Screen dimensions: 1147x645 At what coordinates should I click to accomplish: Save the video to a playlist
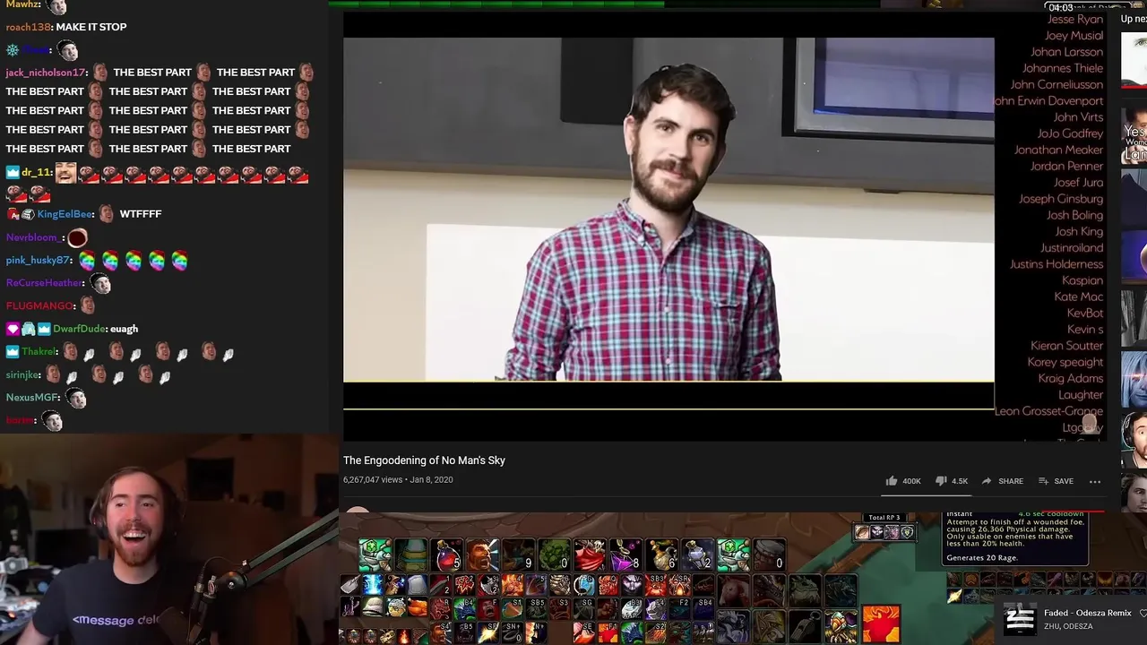[x=1055, y=481]
